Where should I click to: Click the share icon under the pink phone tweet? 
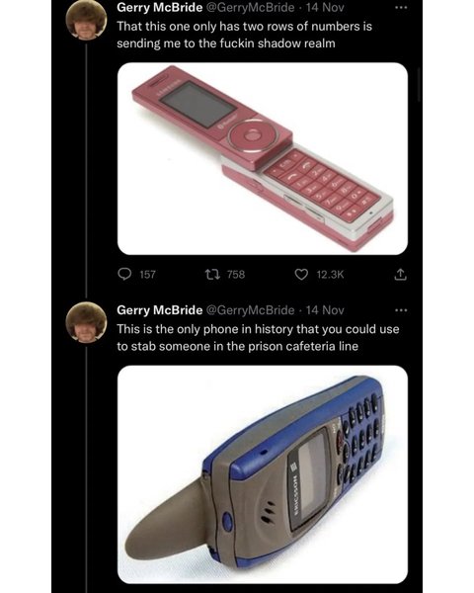[401, 274]
